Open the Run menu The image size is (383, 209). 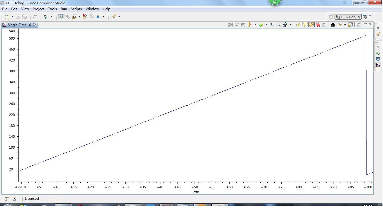(64, 9)
